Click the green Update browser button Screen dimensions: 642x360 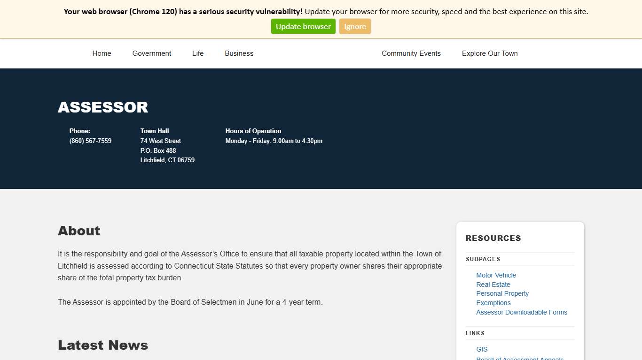pyautogui.click(x=303, y=27)
